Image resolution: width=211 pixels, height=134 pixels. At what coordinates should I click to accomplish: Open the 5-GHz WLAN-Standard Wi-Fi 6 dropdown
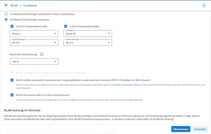click(88, 43)
